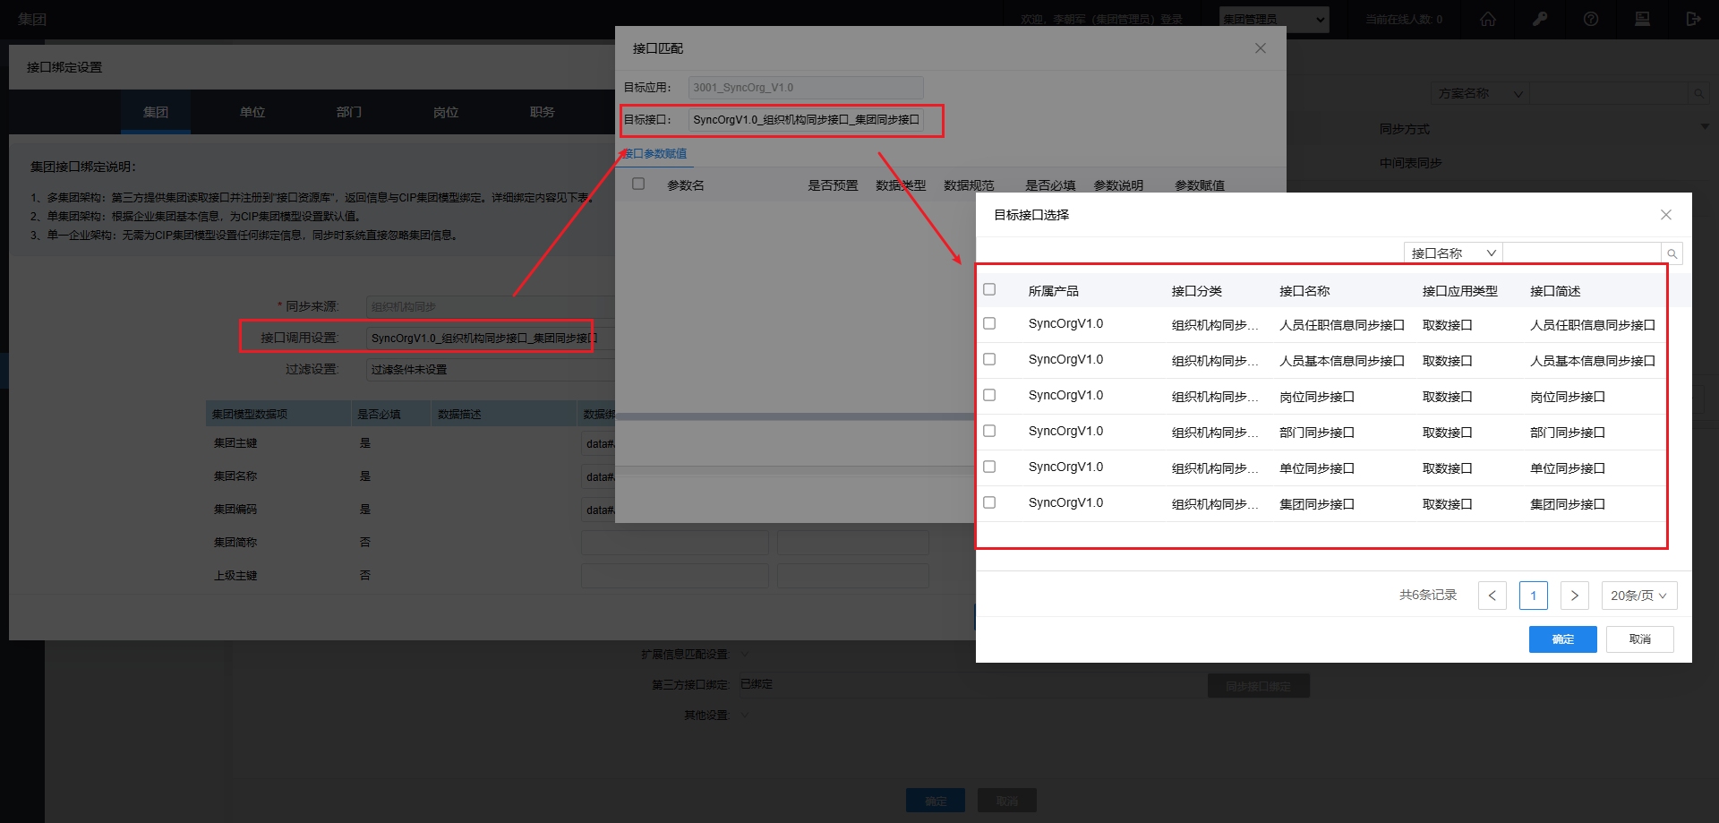Click 取消 button at page bottom
1719x823 pixels.
coord(1007,801)
